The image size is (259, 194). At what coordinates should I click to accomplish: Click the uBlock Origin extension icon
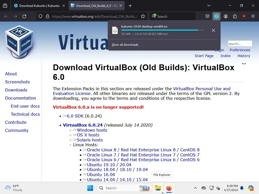point(244,16)
